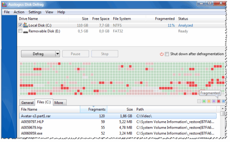230x142 pixels.
Task: Check the Local Disk (C:) checkbox
Action: [x=20, y=25]
